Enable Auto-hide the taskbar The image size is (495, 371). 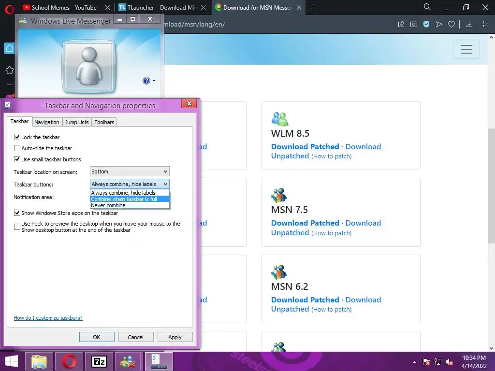[x=17, y=148]
